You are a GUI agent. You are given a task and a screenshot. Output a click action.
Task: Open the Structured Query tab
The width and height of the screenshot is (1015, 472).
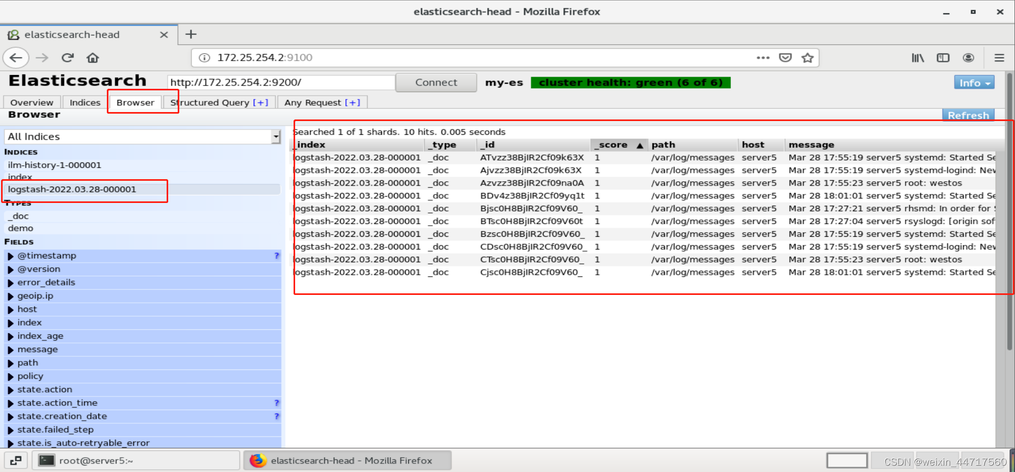210,103
